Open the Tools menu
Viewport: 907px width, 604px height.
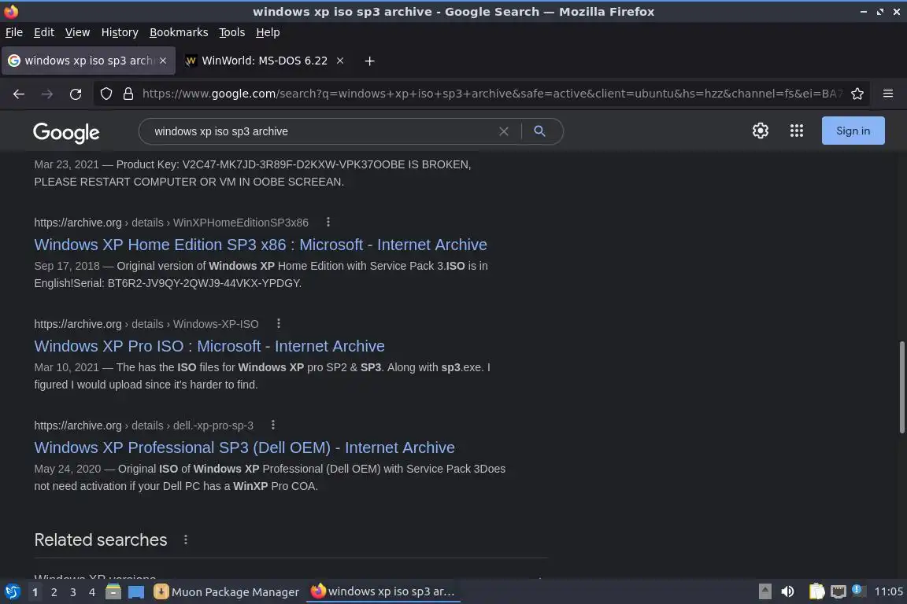tap(232, 32)
